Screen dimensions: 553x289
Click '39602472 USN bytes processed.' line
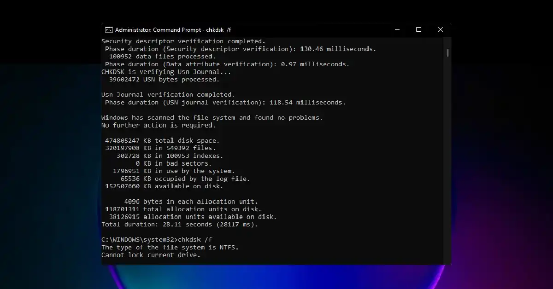[x=164, y=80]
